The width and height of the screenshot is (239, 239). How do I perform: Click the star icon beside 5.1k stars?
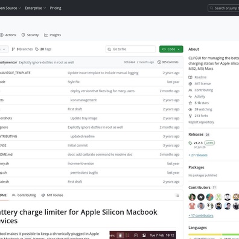point(190,103)
